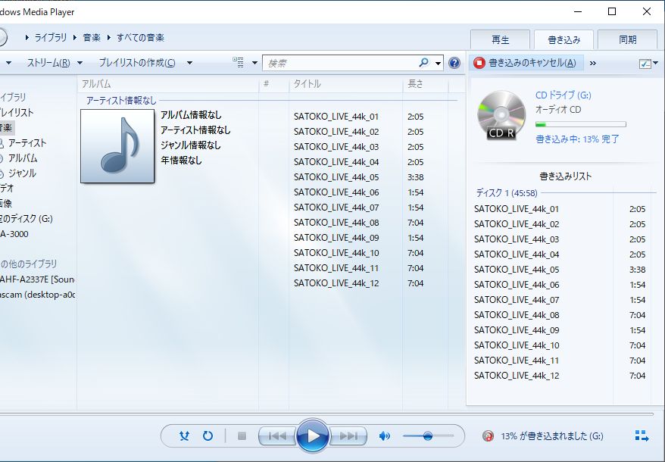665x462 pixels.
Task: Expand プレイリストの作成 dropdown arrow
Action: click(189, 63)
